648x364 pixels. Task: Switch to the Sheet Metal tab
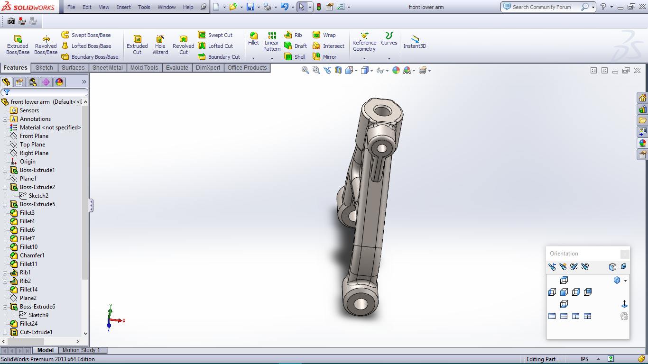pos(108,68)
